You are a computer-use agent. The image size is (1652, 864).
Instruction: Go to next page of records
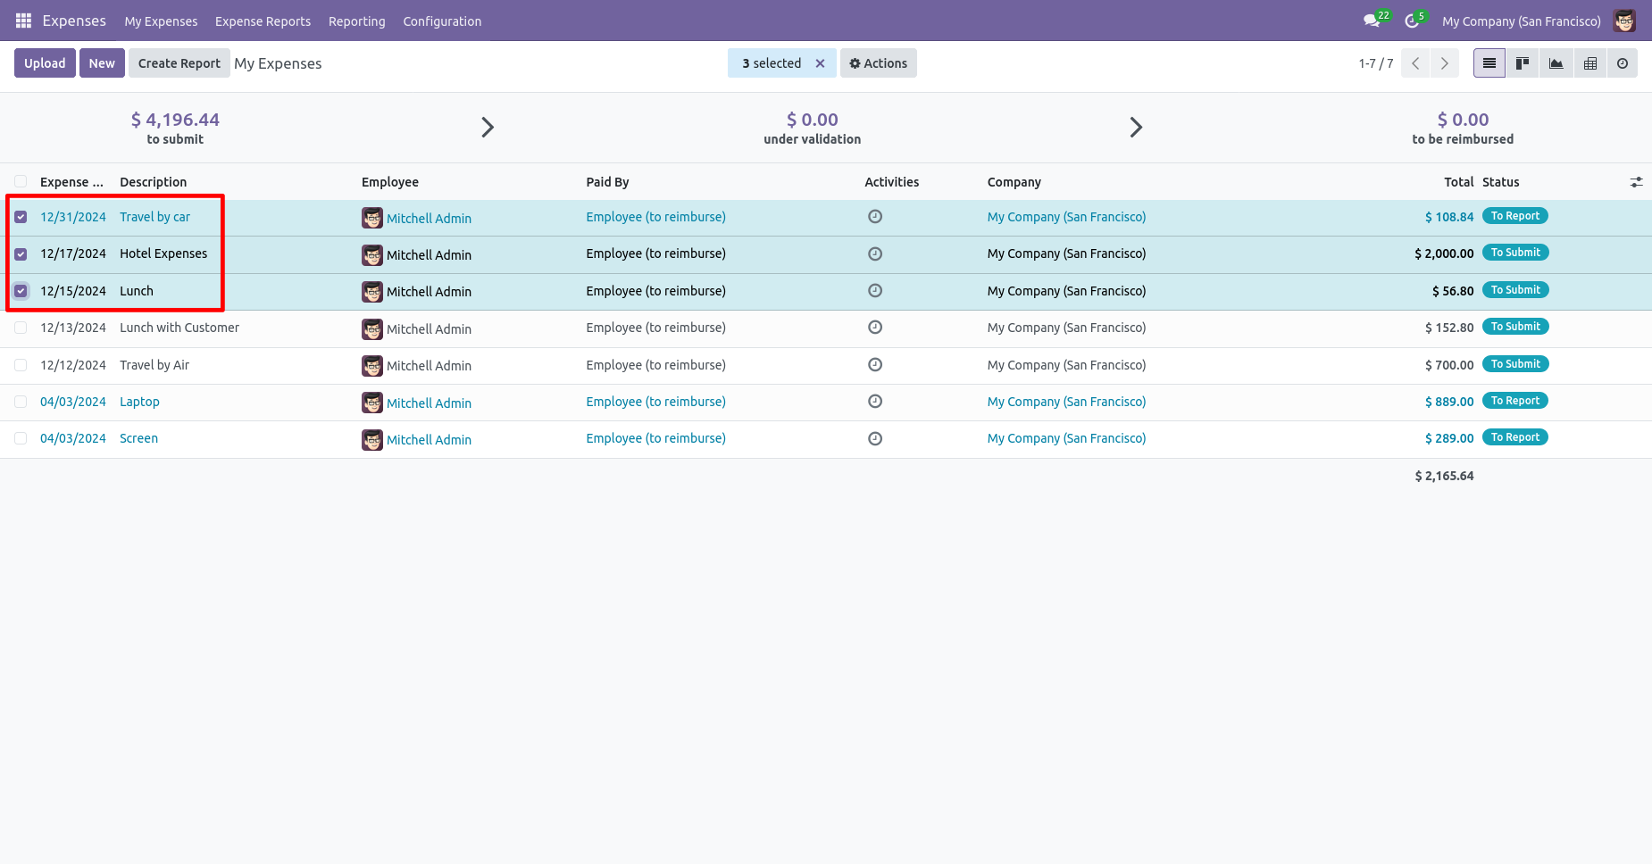coord(1445,63)
